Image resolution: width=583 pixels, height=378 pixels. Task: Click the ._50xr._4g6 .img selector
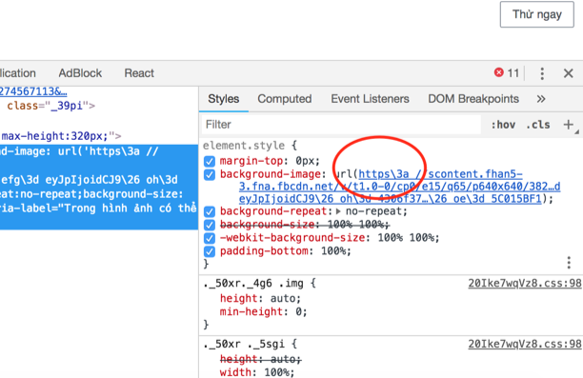tap(254, 284)
